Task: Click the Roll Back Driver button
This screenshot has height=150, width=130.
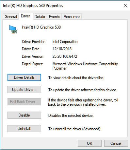Action: (24, 102)
